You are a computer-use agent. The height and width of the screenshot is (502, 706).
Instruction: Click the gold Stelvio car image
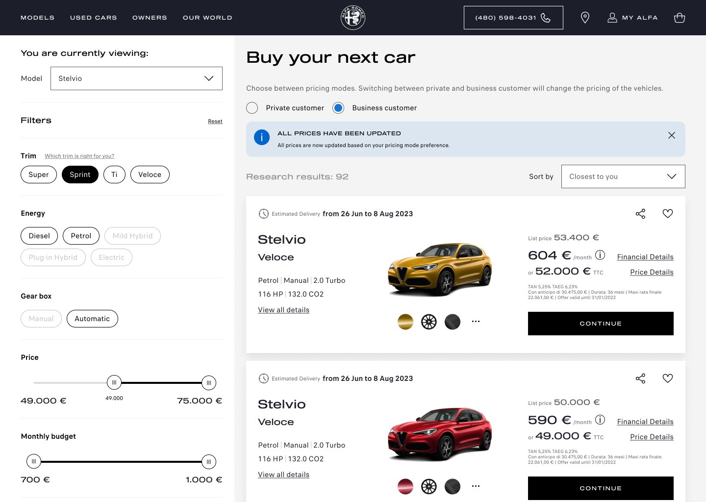coord(440,269)
